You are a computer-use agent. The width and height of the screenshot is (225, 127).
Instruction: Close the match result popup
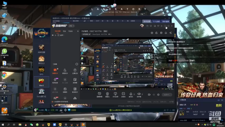click(x=222, y=100)
